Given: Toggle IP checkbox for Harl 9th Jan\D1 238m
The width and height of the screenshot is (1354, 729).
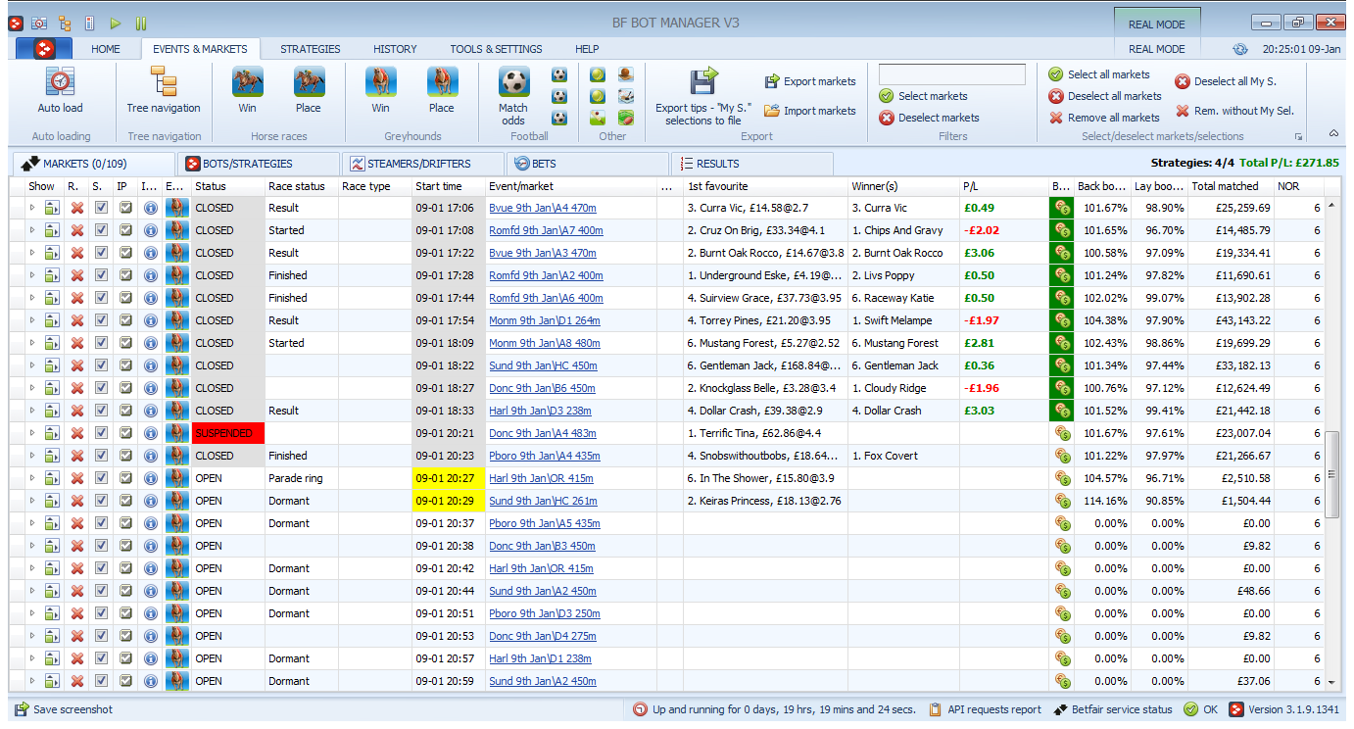Looking at the screenshot, I should click(125, 658).
